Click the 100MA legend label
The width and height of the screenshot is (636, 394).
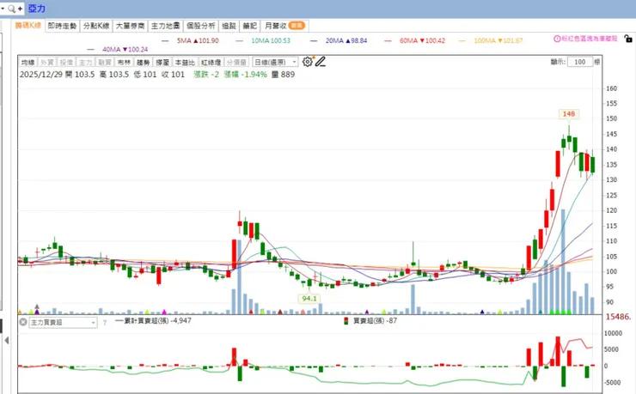click(x=498, y=40)
